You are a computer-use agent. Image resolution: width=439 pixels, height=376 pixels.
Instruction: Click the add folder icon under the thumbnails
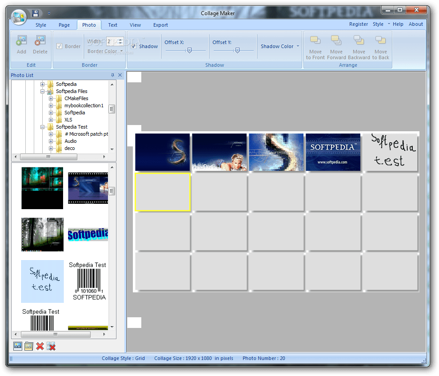[28, 346]
